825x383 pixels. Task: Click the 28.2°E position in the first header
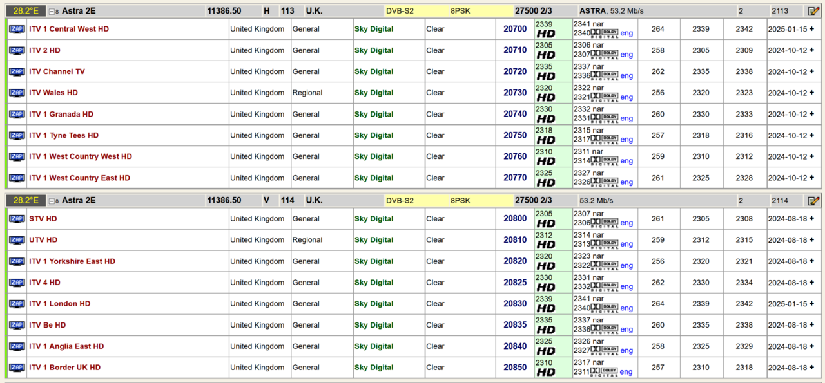pyautogui.click(x=26, y=11)
